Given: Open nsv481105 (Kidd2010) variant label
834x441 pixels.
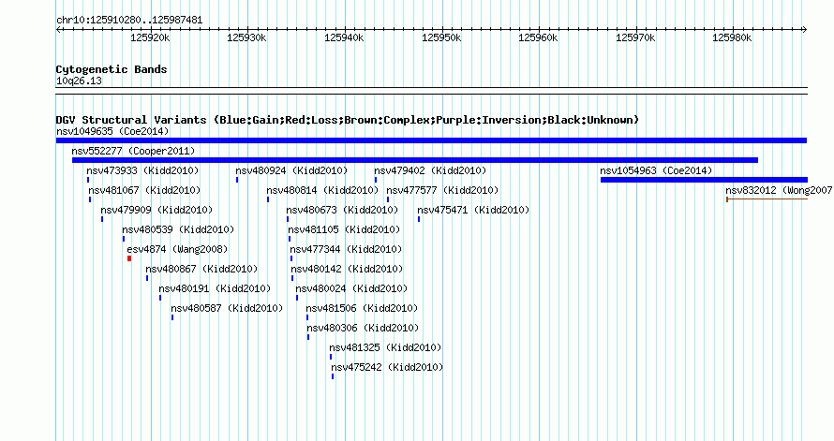Looking at the screenshot, I should (344, 229).
